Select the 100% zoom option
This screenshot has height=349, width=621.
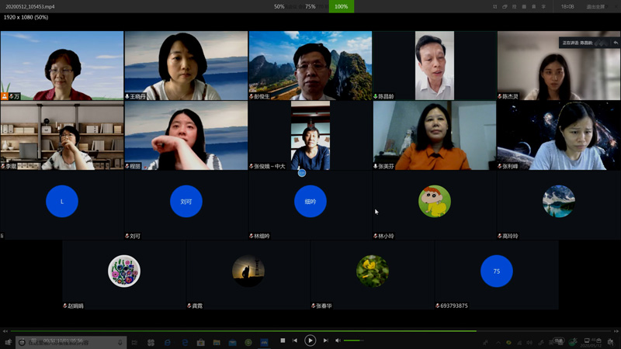click(x=341, y=6)
